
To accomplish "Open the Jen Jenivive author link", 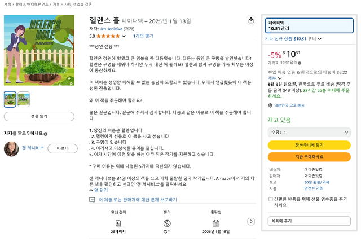I will pyautogui.click(x=111, y=29).
